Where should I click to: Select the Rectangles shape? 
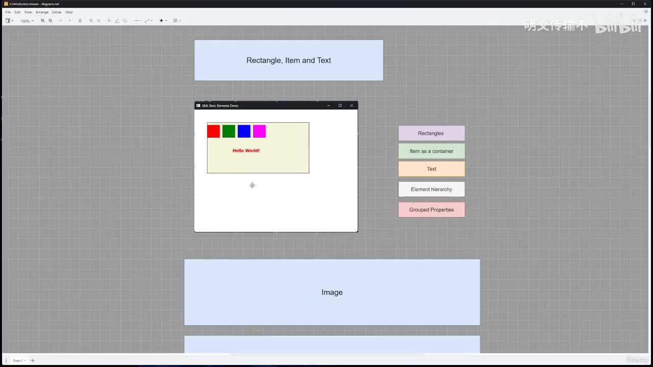(x=432, y=134)
